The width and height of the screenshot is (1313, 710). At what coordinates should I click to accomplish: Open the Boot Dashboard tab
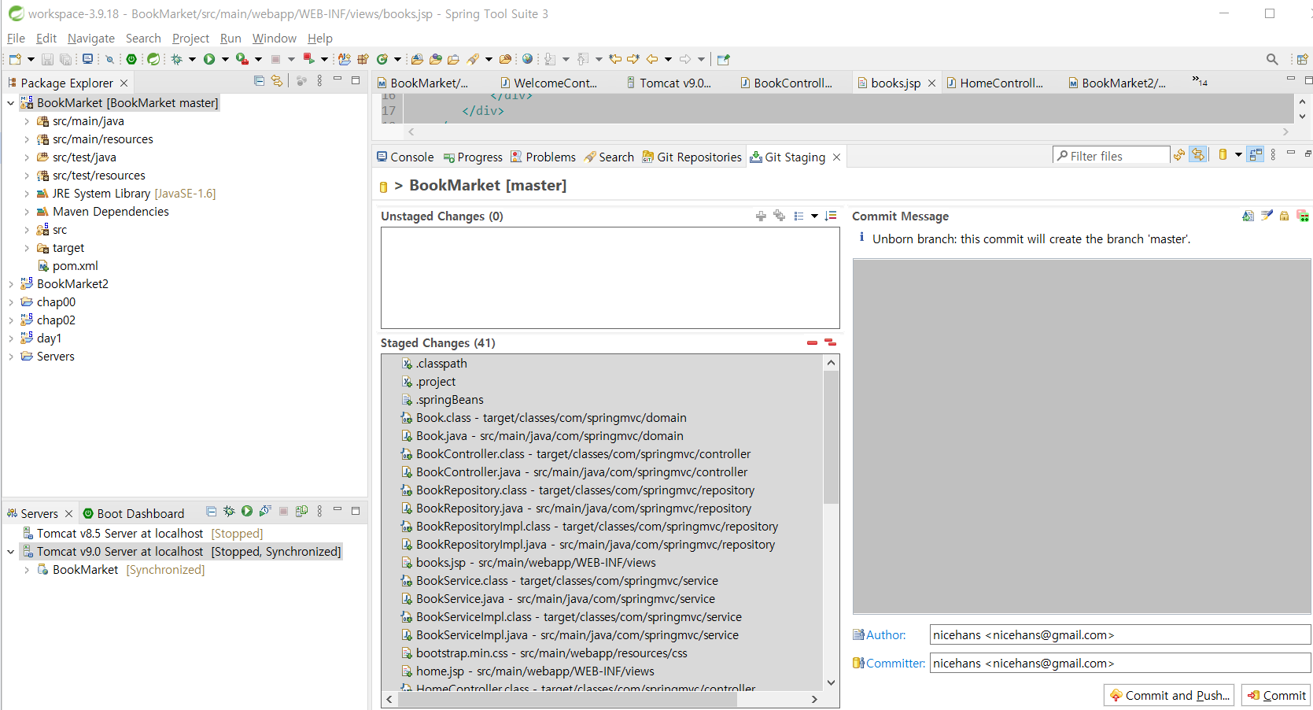[x=133, y=513]
